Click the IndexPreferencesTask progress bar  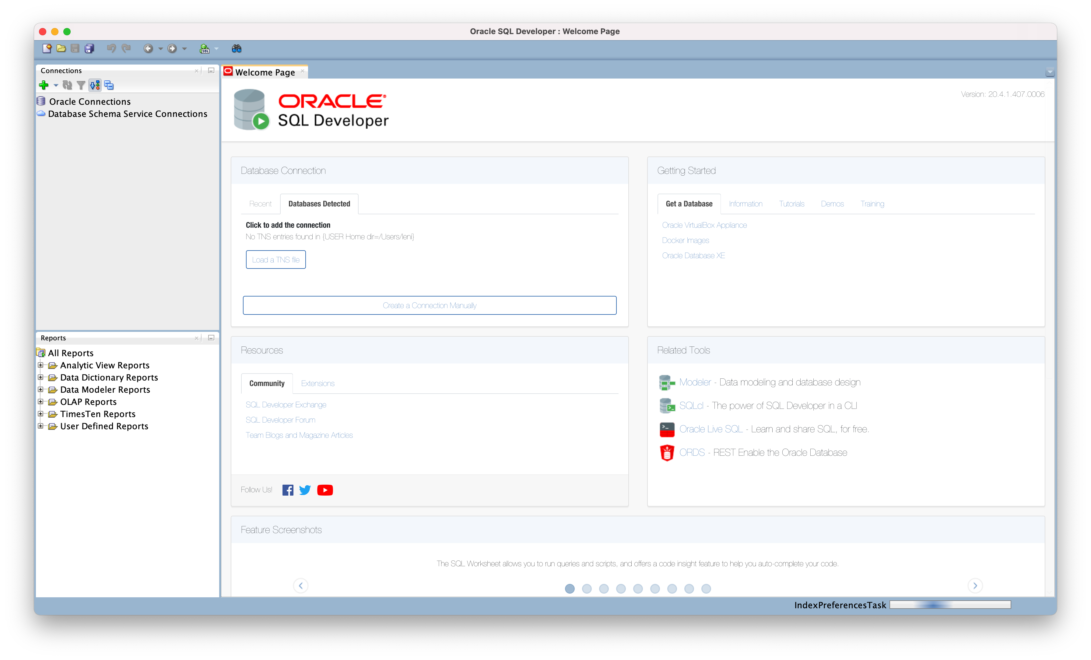[x=950, y=605]
